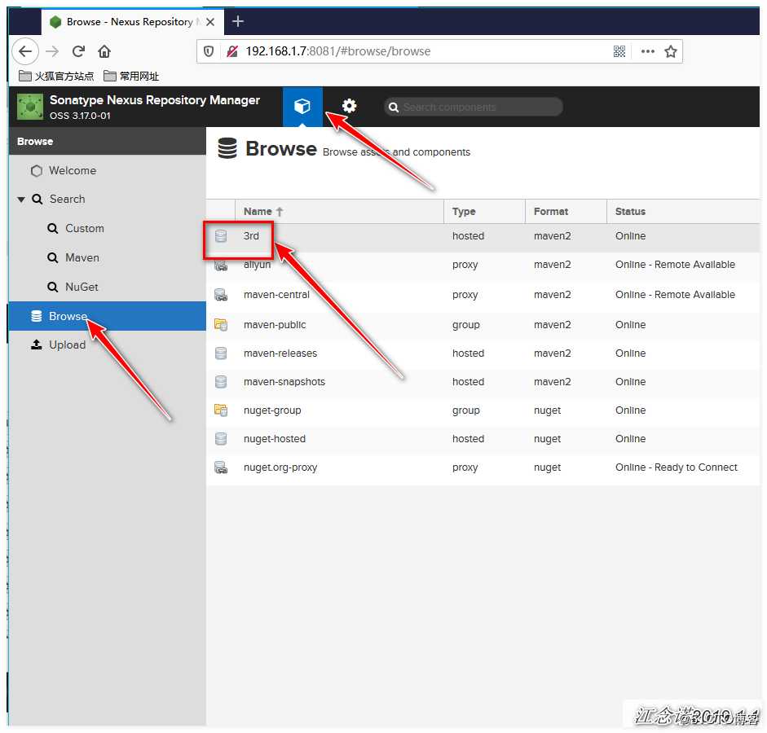Open the Administration gear icon
The image size is (767, 733).
(349, 106)
